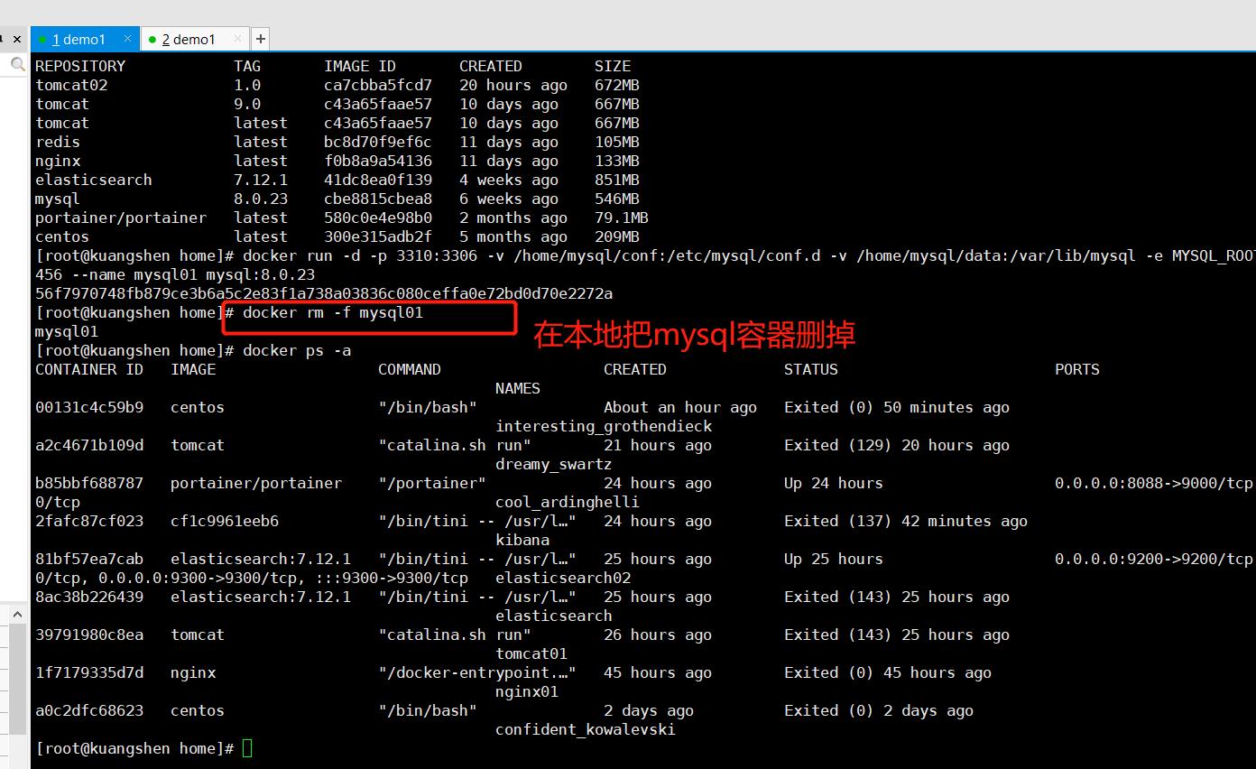Click the interesting_grothendieck container name
Screen dimensions: 1256x769
pyautogui.click(x=604, y=426)
